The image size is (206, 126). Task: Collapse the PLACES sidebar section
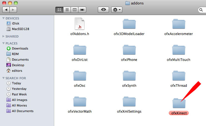(4, 43)
